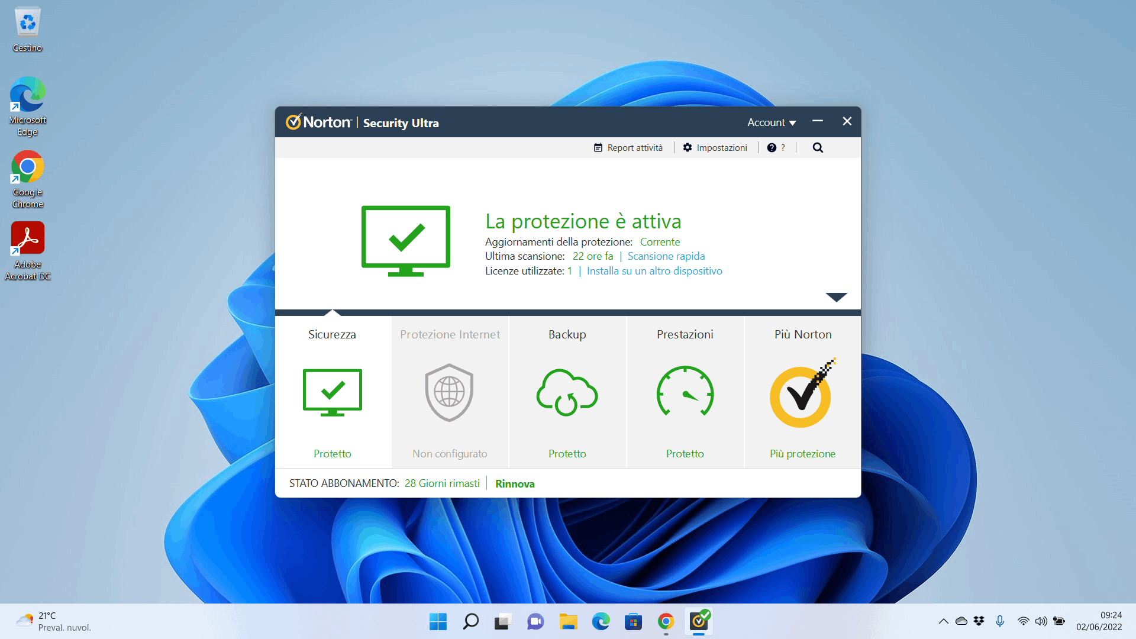The height and width of the screenshot is (639, 1136).
Task: Click Protetto label under Backup
Action: point(567,454)
